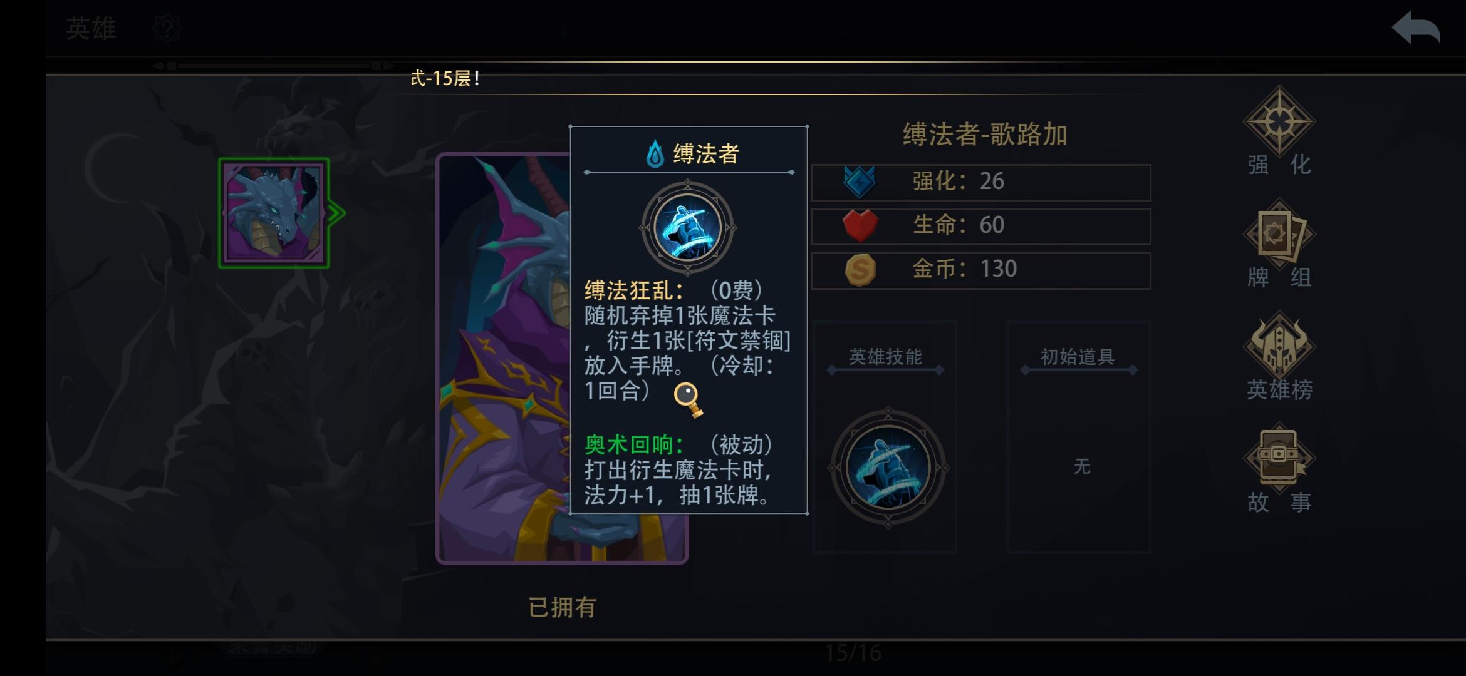Tap the magnifying glass in skill description
This screenshot has height=676, width=1466.
coord(688,400)
